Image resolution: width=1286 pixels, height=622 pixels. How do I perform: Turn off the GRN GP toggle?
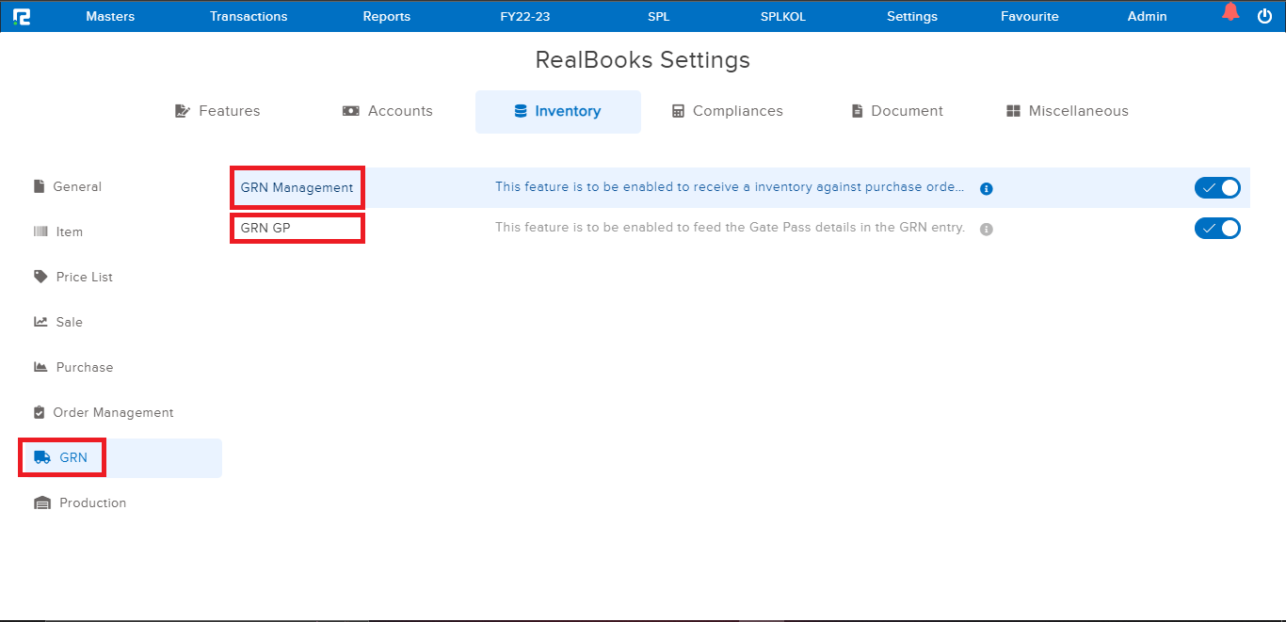1217,228
